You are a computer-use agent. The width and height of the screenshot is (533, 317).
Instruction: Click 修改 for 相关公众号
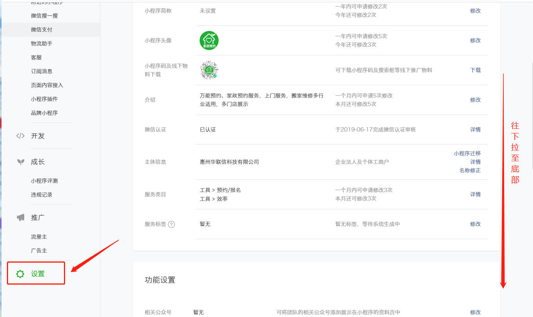pyautogui.click(x=475, y=312)
